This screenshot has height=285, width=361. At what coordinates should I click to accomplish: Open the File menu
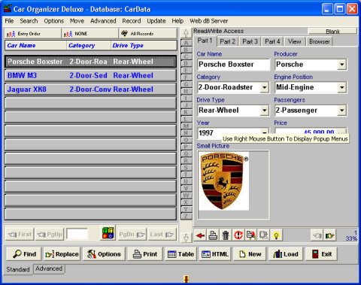9,21
